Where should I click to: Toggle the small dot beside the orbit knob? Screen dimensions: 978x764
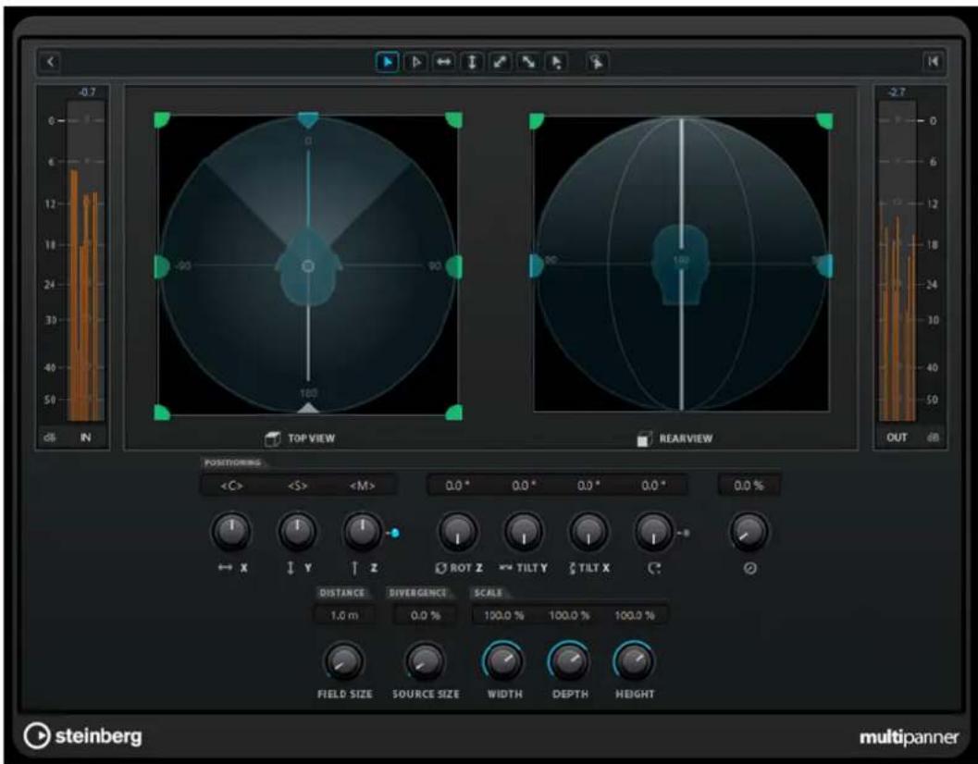point(686,534)
